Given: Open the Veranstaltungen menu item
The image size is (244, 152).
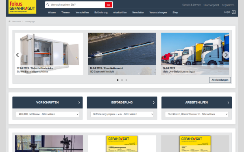Looking at the screenshot, I should 158,13.
